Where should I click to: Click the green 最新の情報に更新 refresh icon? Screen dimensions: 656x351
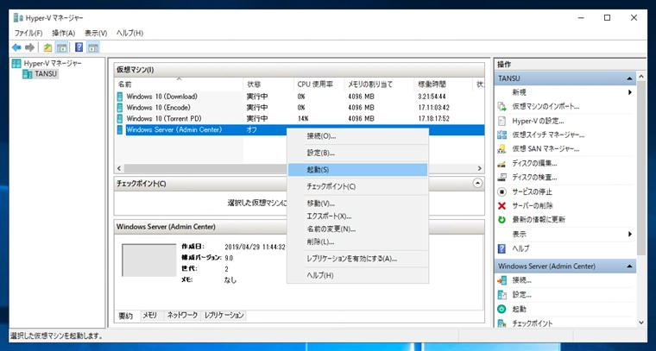[x=501, y=219]
